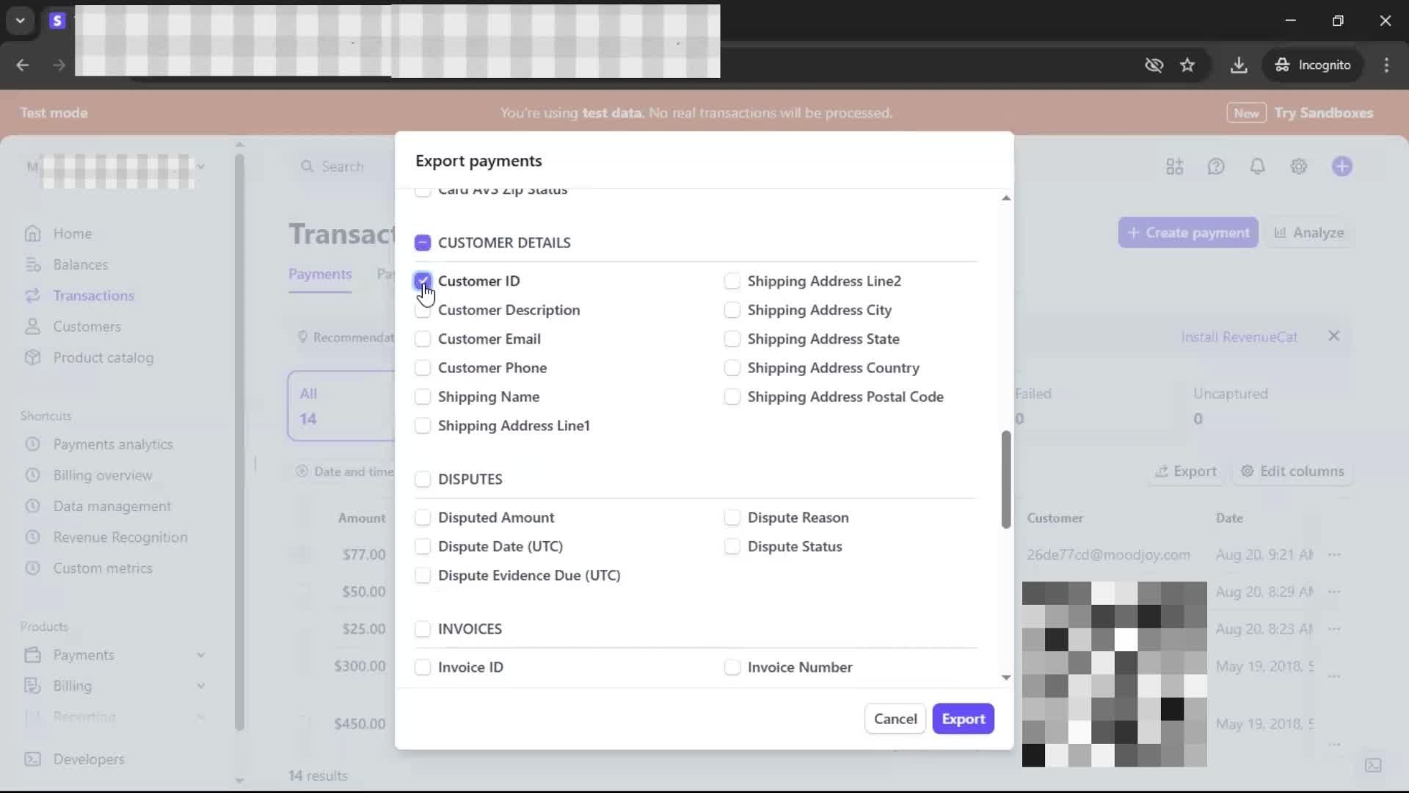Expand the Payments products section chevron
The image size is (1409, 793).
(x=200, y=655)
